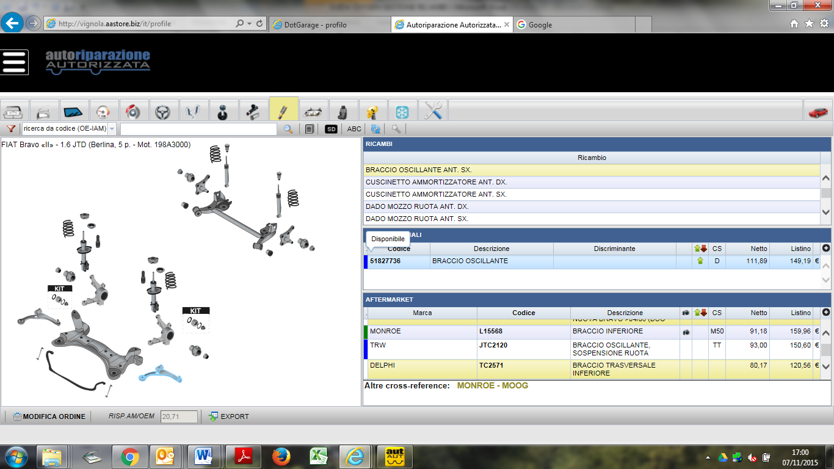Screen dimensions: 834x469
Task: Click the MODIFICA ORDINE button
Action: pyautogui.click(x=49, y=416)
